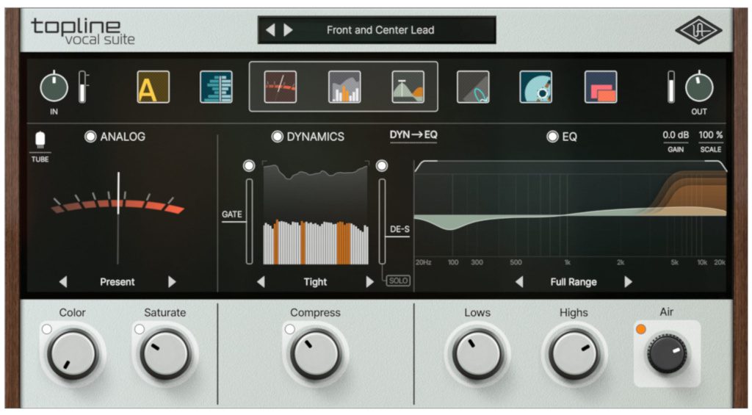Image resolution: width=752 pixels, height=415 pixels.
Task: Select the EQ curve module icon
Action: point(408,87)
